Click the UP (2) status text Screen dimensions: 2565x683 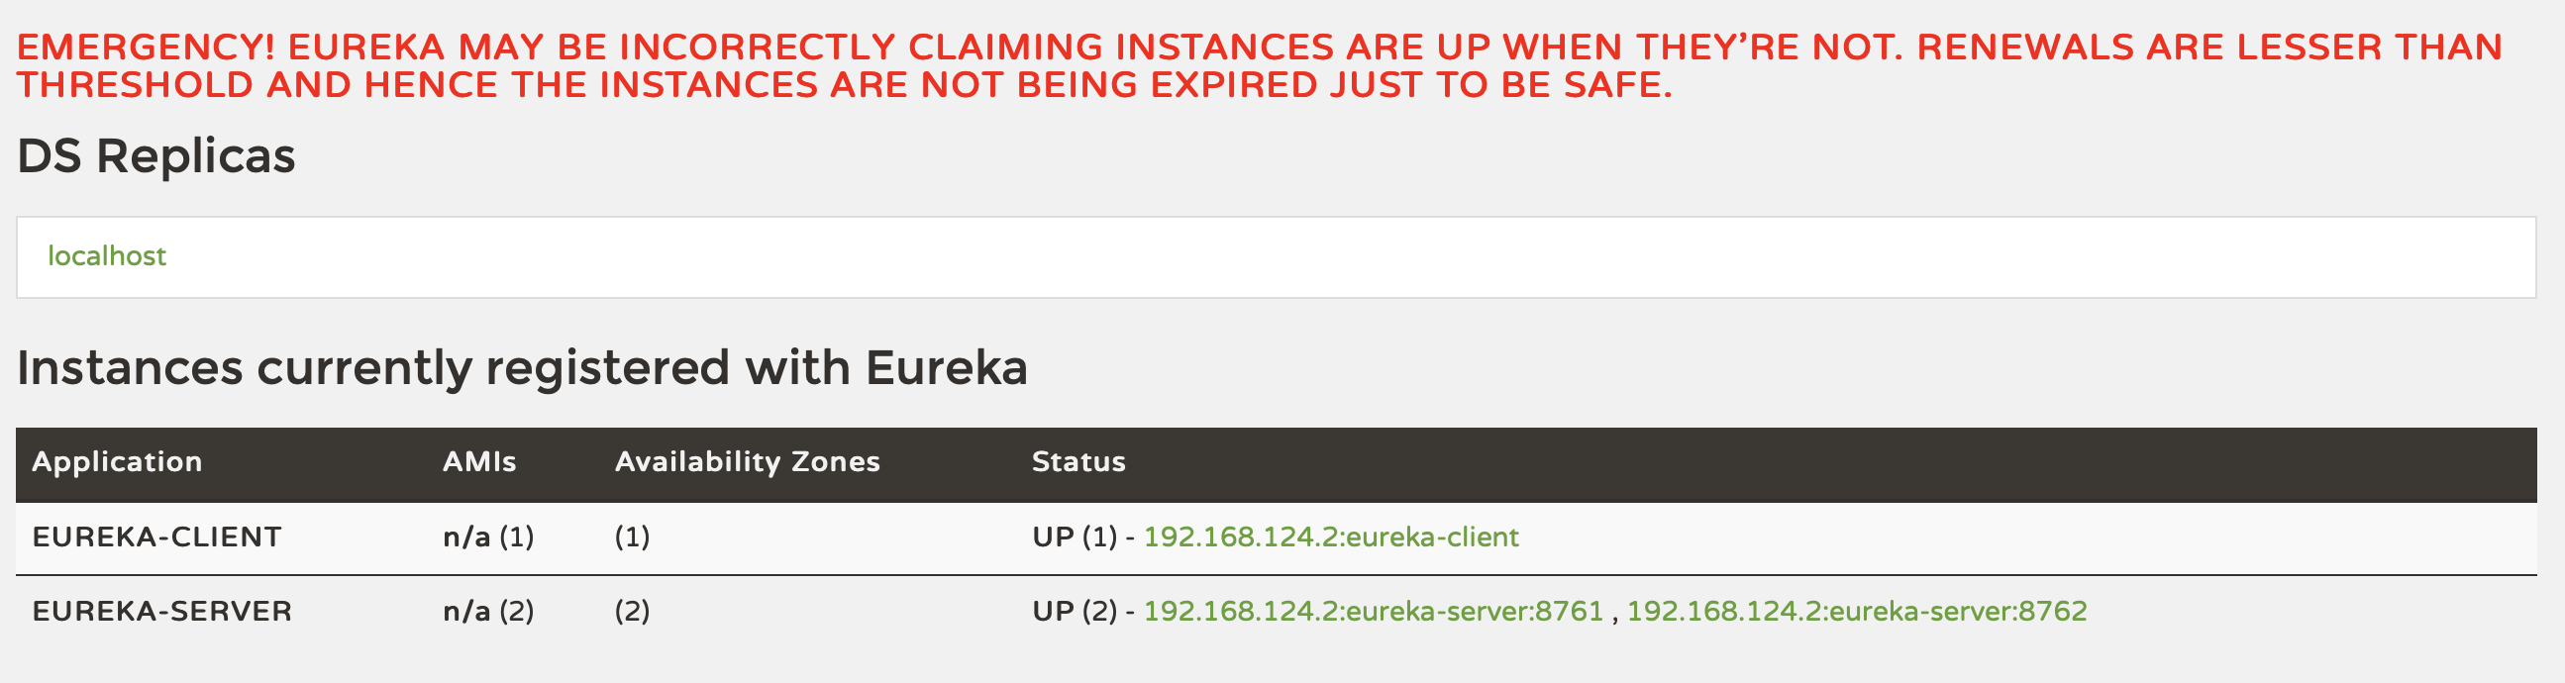tap(1074, 612)
